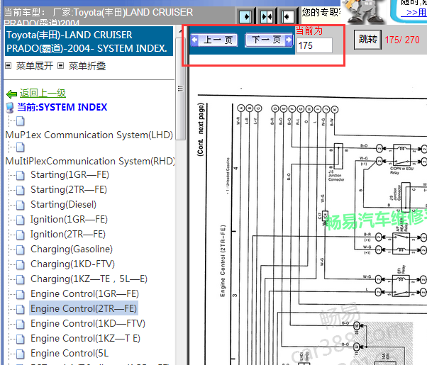This screenshot has width=427, height=365.
Task: Open Engine Control(1KD—FTV) page
Action: (x=88, y=324)
